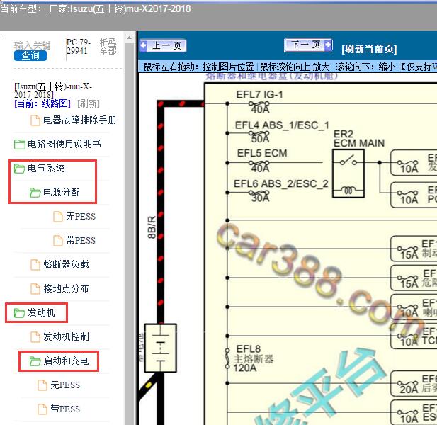Collapse the 启动和充电 folder
This screenshot has height=425, width=437.
click(66, 361)
